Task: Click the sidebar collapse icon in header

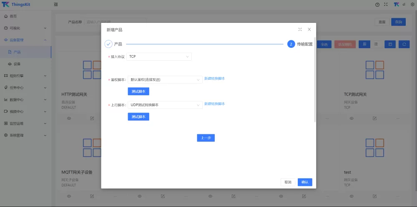Action: (x=56, y=5)
